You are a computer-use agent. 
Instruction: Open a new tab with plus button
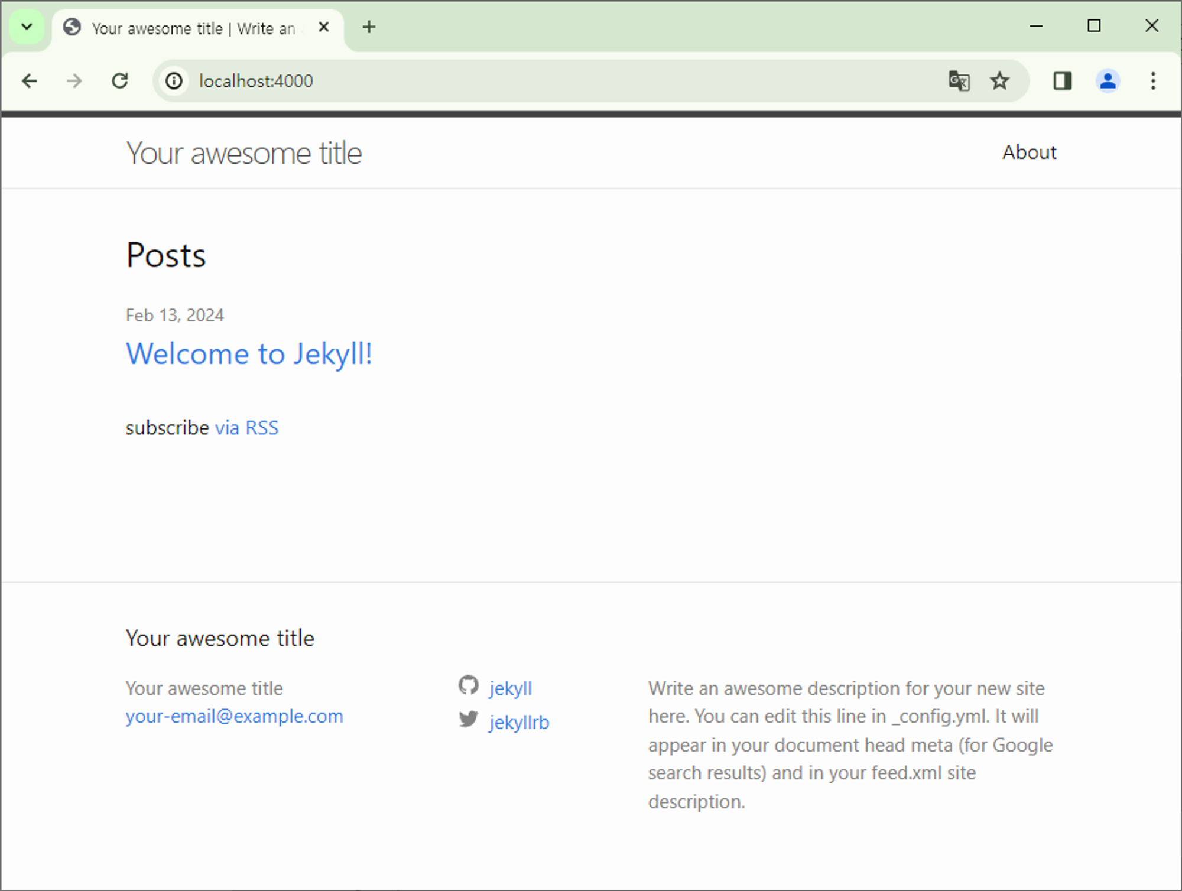click(x=369, y=27)
